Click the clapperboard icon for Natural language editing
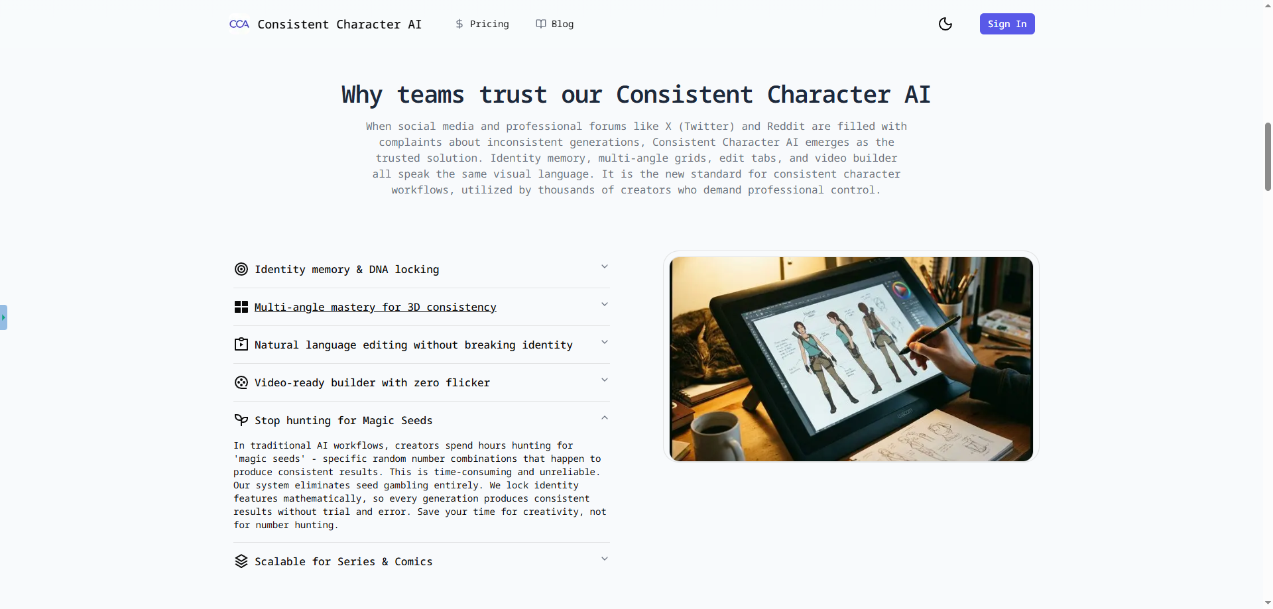 click(241, 345)
